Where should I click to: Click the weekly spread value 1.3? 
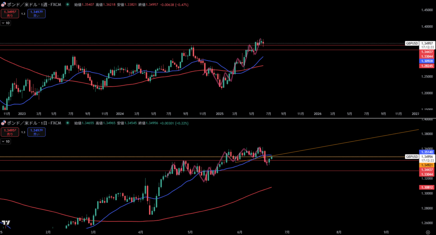pos(23,14)
